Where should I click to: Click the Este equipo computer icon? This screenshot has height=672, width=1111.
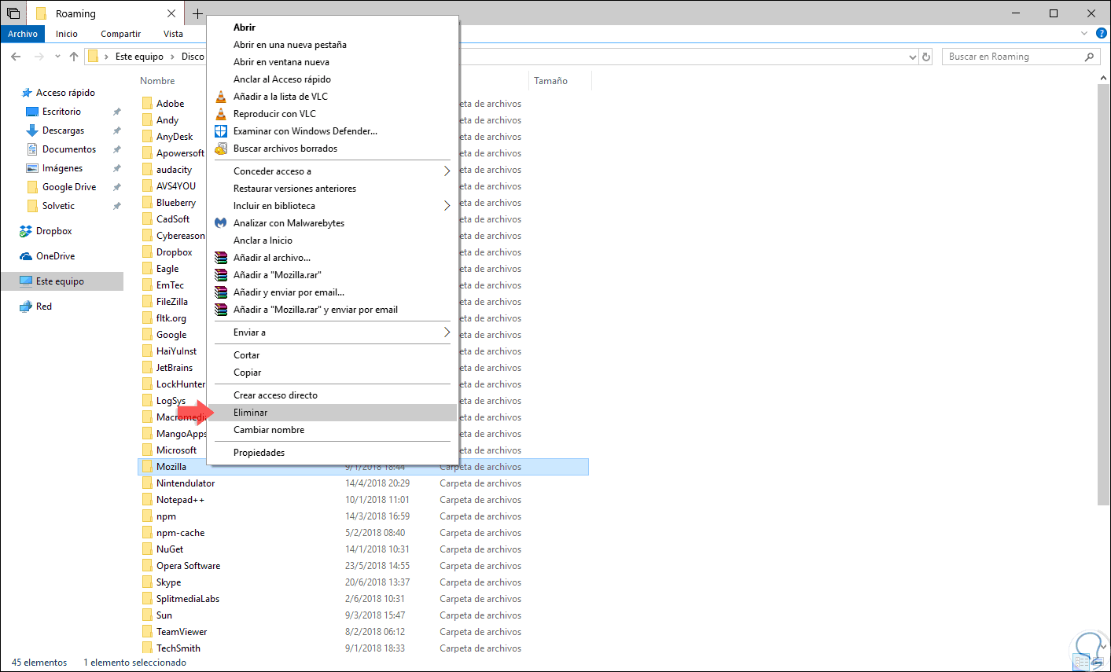(26, 281)
